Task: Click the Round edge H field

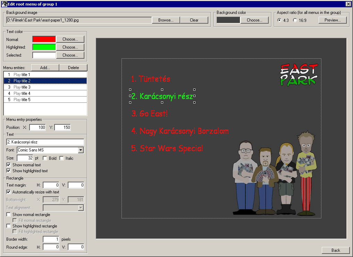Action: tap(51, 247)
